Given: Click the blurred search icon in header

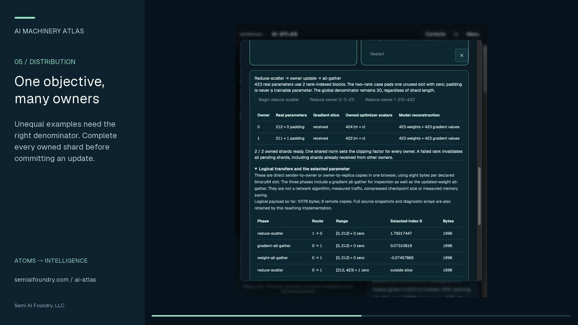Looking at the screenshot, I should click(x=456, y=34).
